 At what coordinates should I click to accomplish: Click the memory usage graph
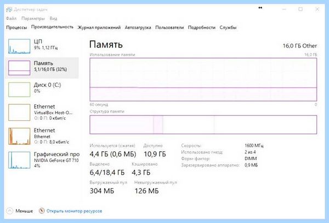[x=203, y=79]
